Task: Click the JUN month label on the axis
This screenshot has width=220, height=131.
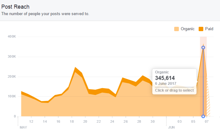Action: point(171,127)
